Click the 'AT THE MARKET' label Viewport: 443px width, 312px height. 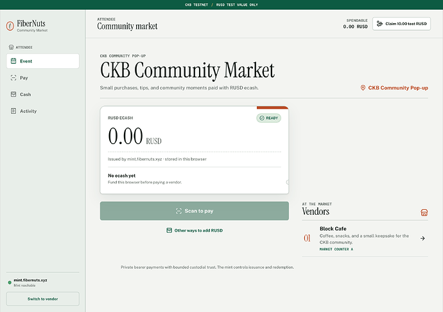point(317,204)
